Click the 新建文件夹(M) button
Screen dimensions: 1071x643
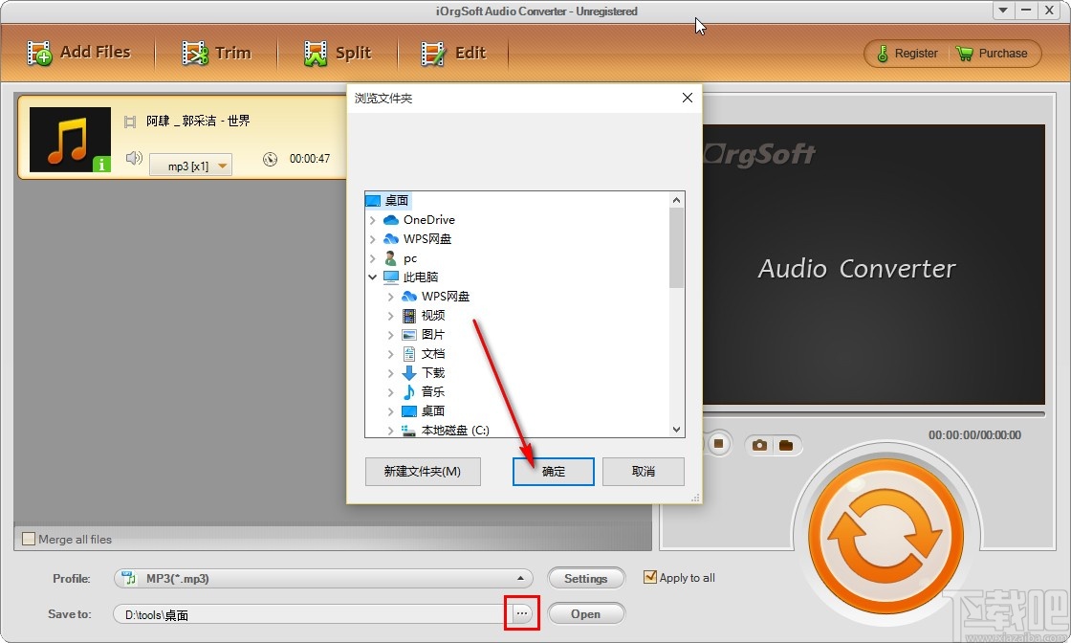click(x=423, y=472)
